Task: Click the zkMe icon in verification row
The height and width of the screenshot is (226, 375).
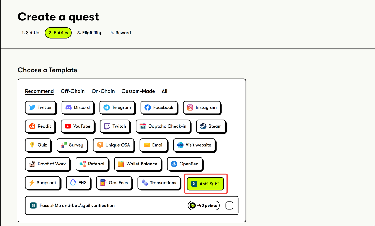Action: (x=33, y=206)
